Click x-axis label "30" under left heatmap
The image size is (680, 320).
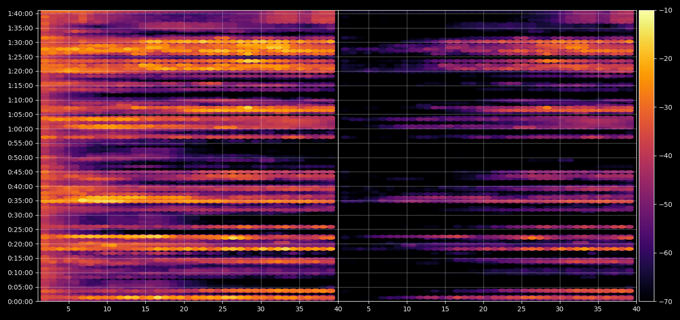(261, 309)
